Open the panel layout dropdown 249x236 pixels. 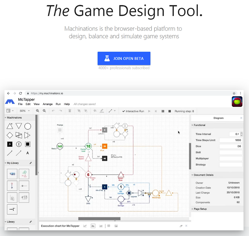tap(10, 111)
